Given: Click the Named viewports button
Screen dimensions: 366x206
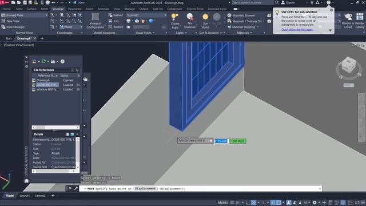Looking at the screenshot, I should pos(116,15).
